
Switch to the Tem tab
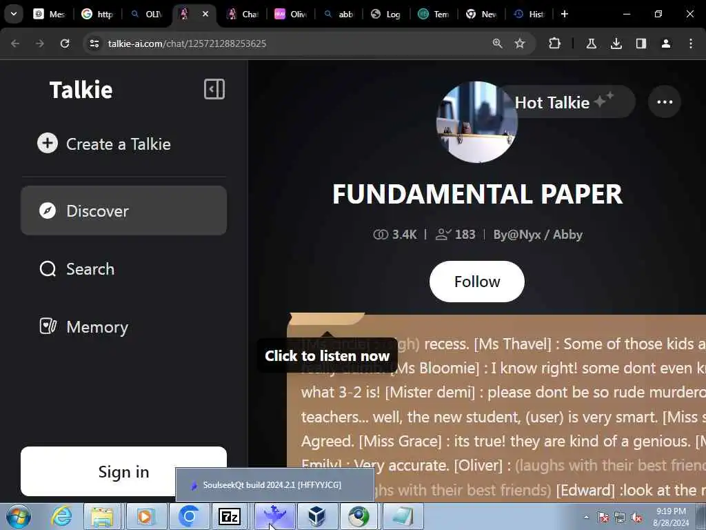coord(434,14)
